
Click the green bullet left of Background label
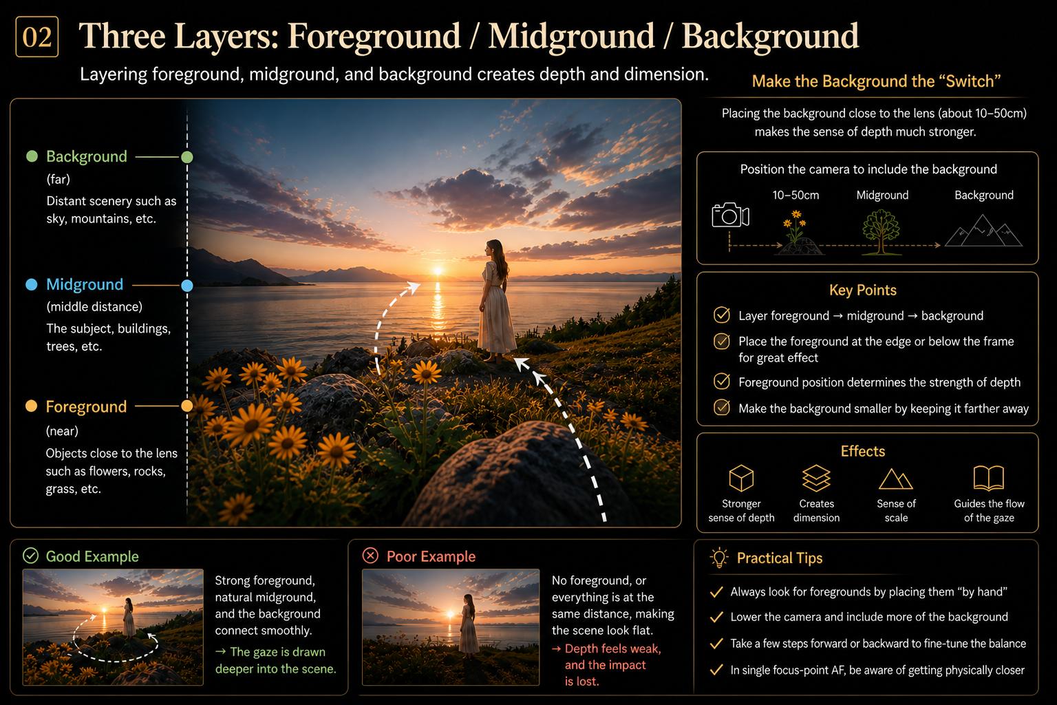coord(31,156)
